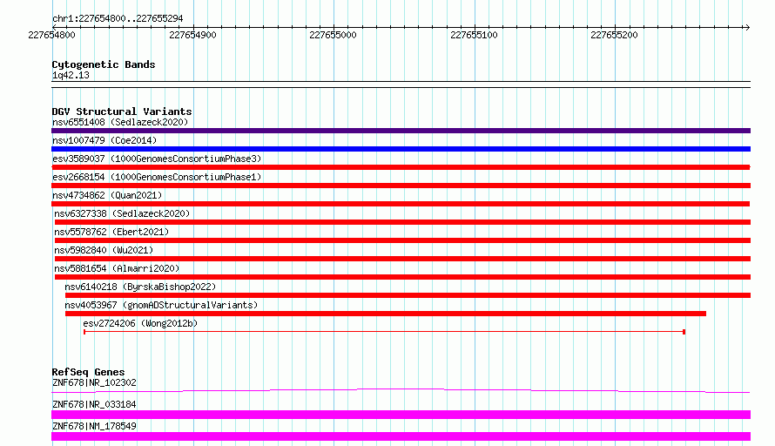Click ruler position 227655000
The width and height of the screenshot is (775, 446).
click(x=334, y=35)
